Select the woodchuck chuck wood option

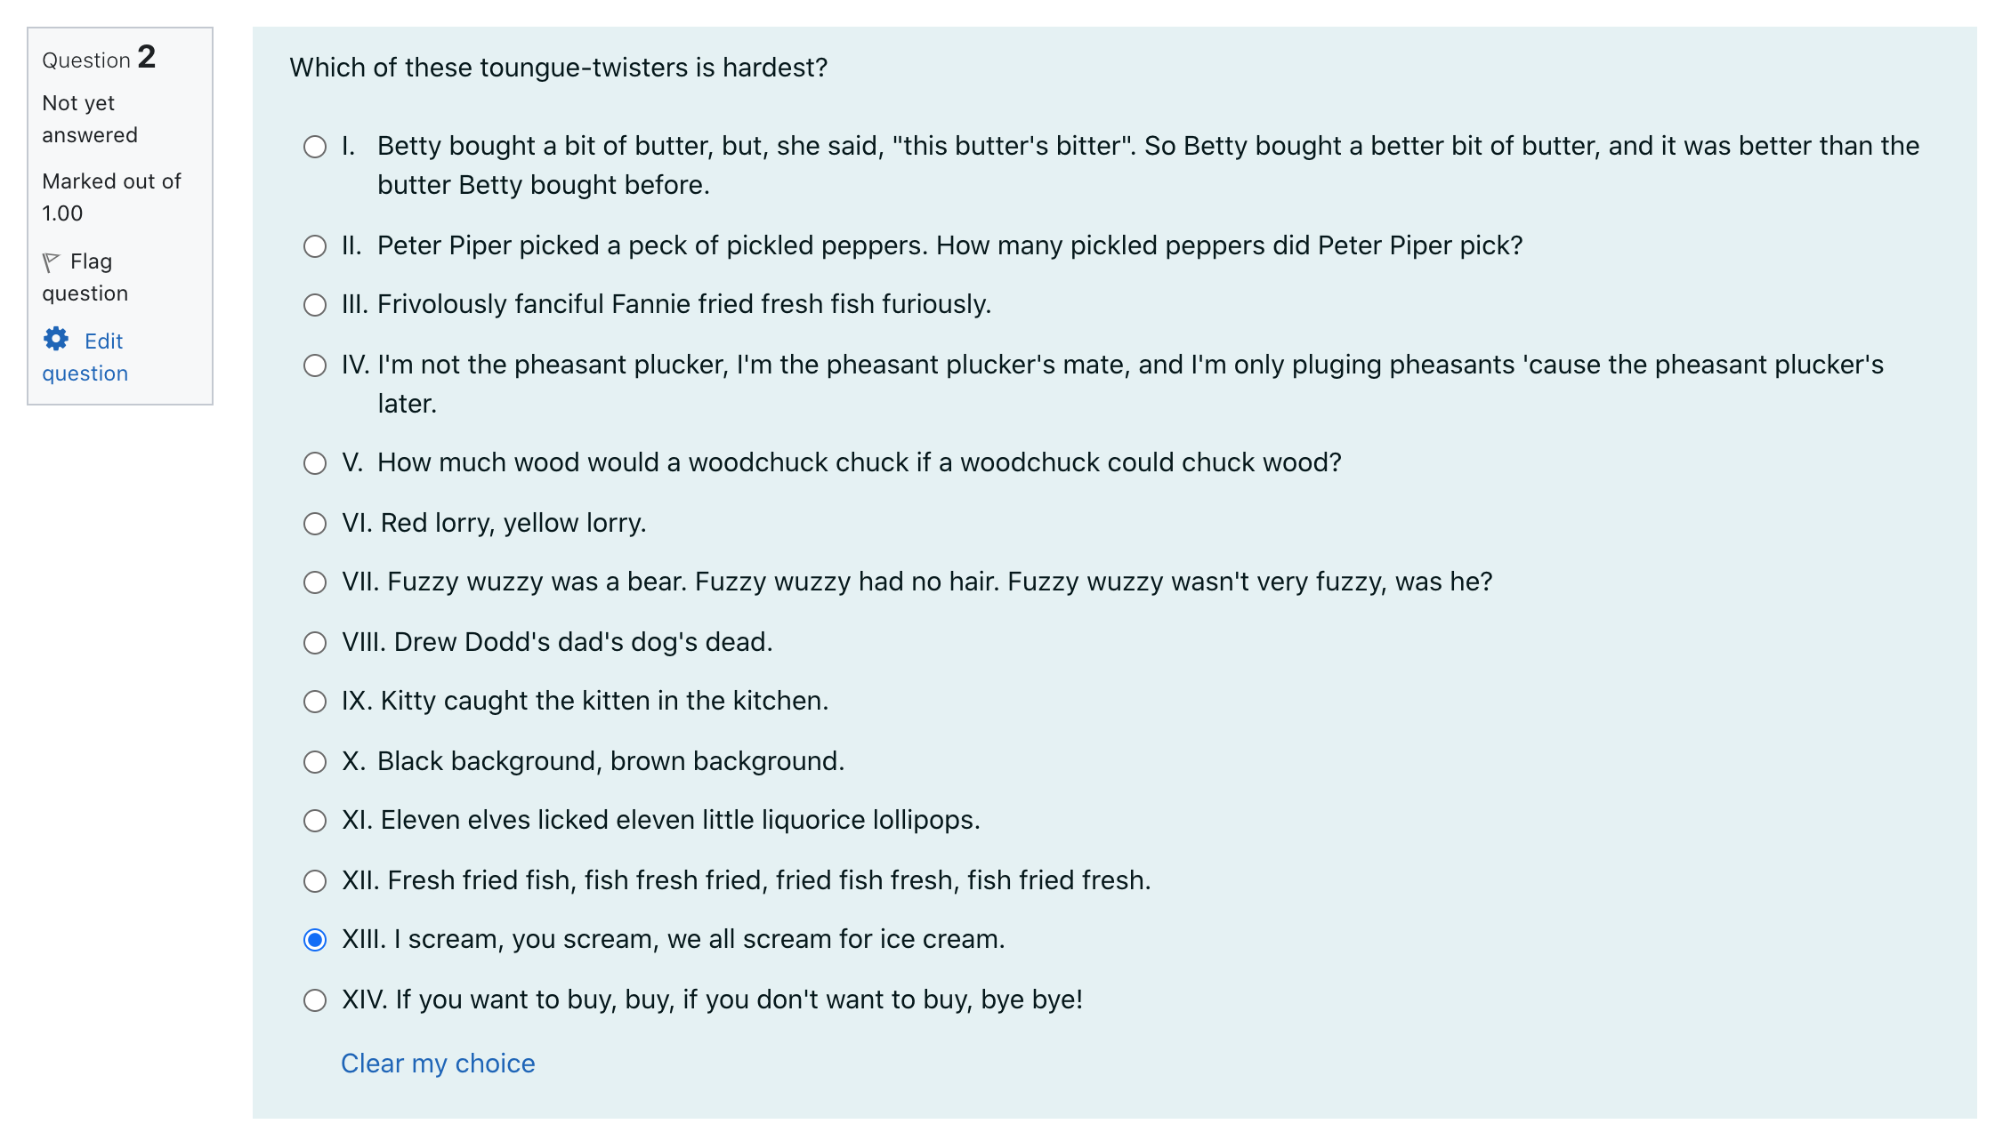[x=315, y=463]
